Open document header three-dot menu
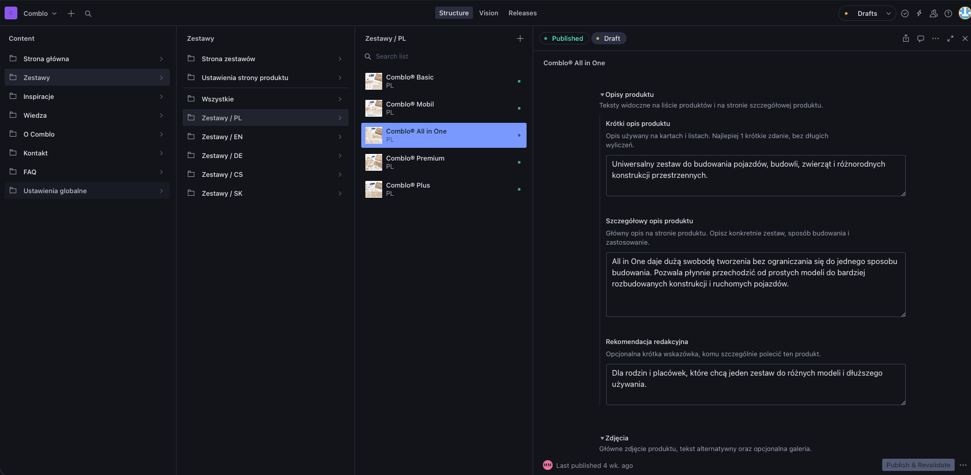971x475 pixels. click(x=935, y=38)
